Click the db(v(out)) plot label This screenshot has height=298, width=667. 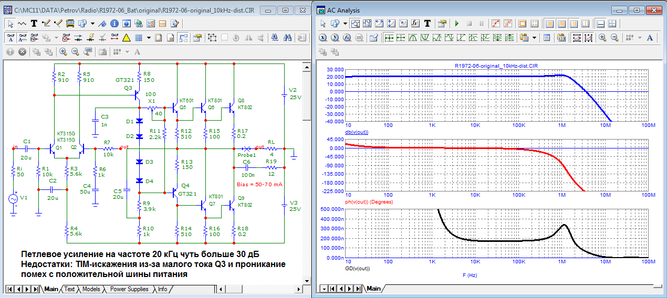(x=356, y=132)
